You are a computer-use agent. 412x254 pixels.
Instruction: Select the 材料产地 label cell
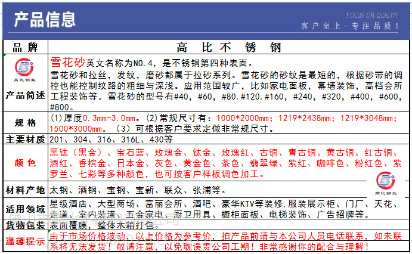click(26, 190)
